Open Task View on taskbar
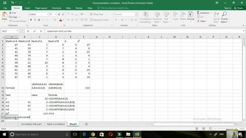The width and height of the screenshot is (246, 138). click(75, 134)
